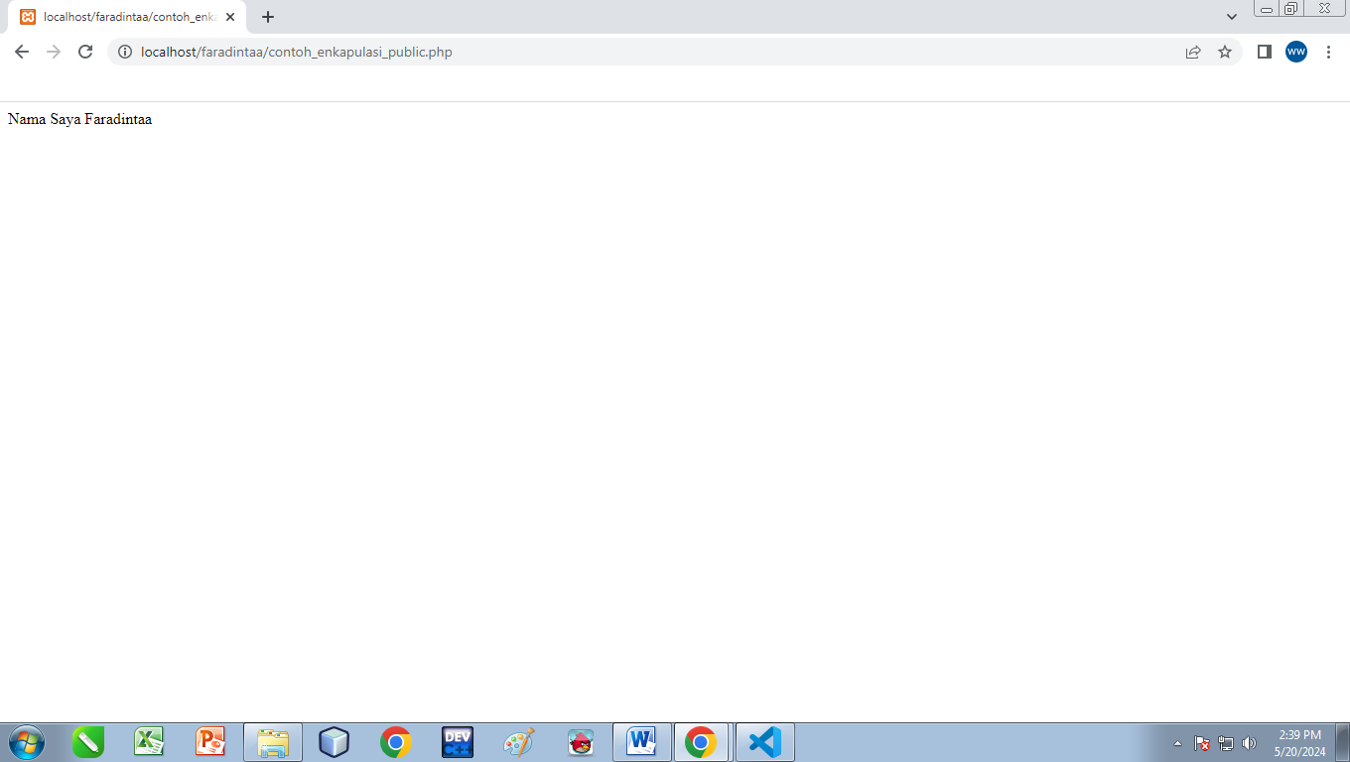The image size is (1350, 762).
Task: Switch to Word in the taskbar
Action: (x=642, y=742)
